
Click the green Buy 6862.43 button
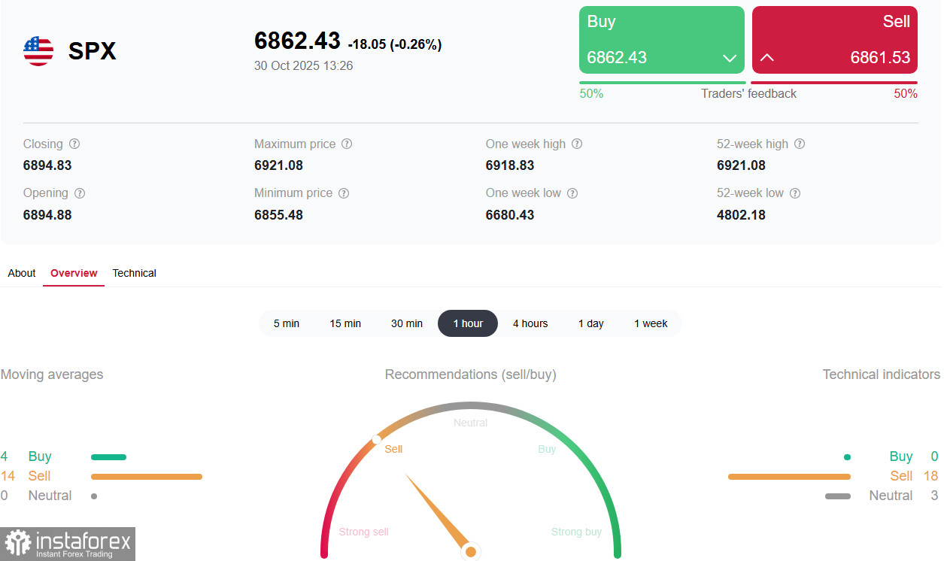[x=662, y=40]
